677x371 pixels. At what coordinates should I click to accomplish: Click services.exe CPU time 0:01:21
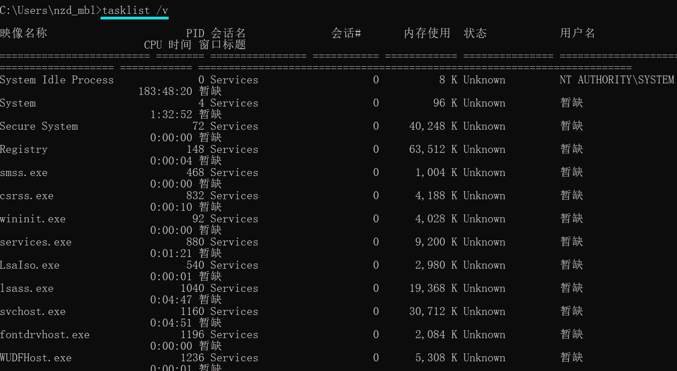tap(171, 253)
